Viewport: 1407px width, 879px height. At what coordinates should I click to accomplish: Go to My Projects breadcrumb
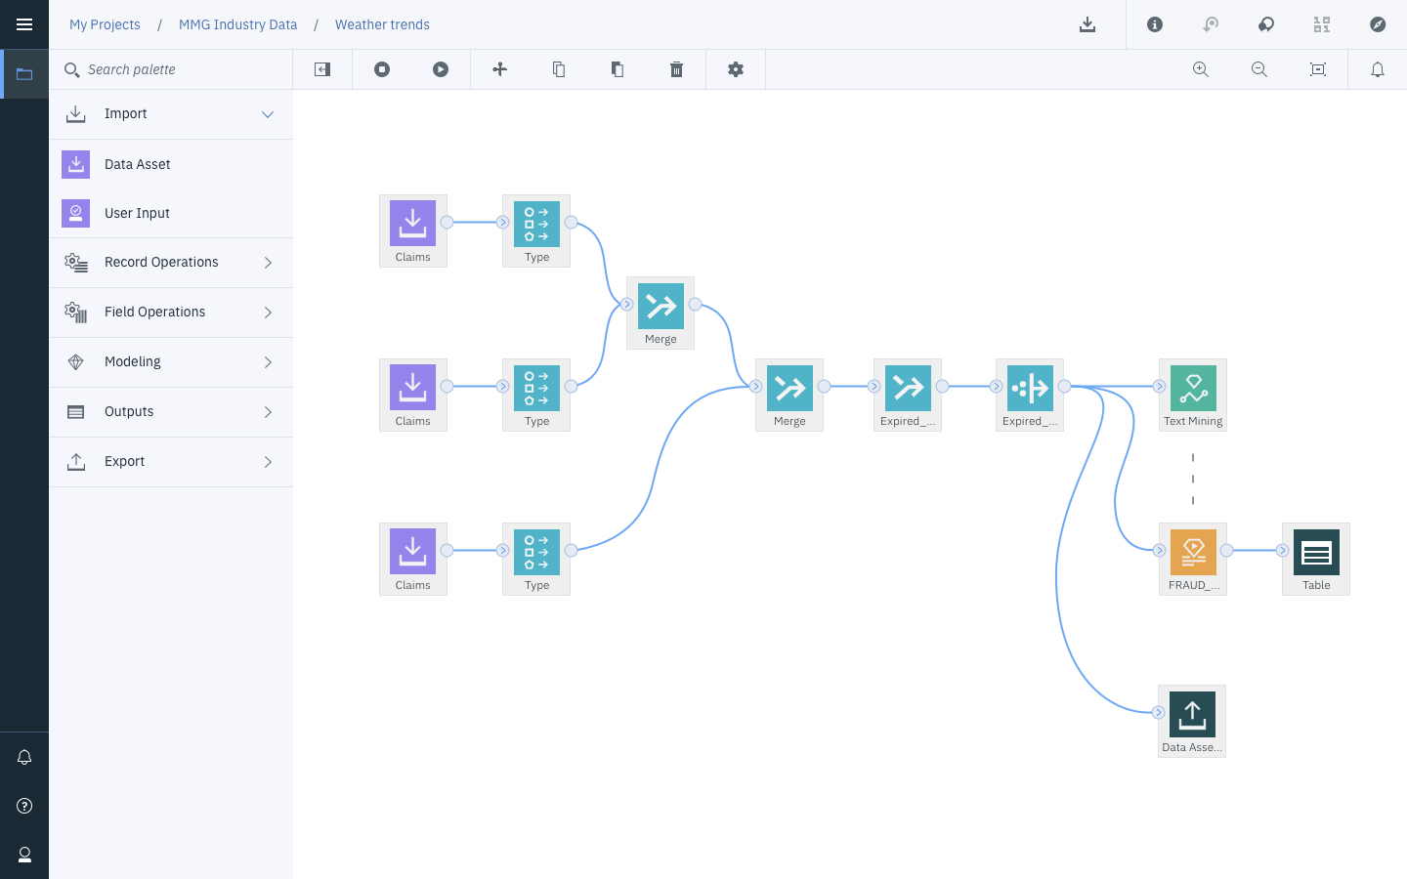105,24
